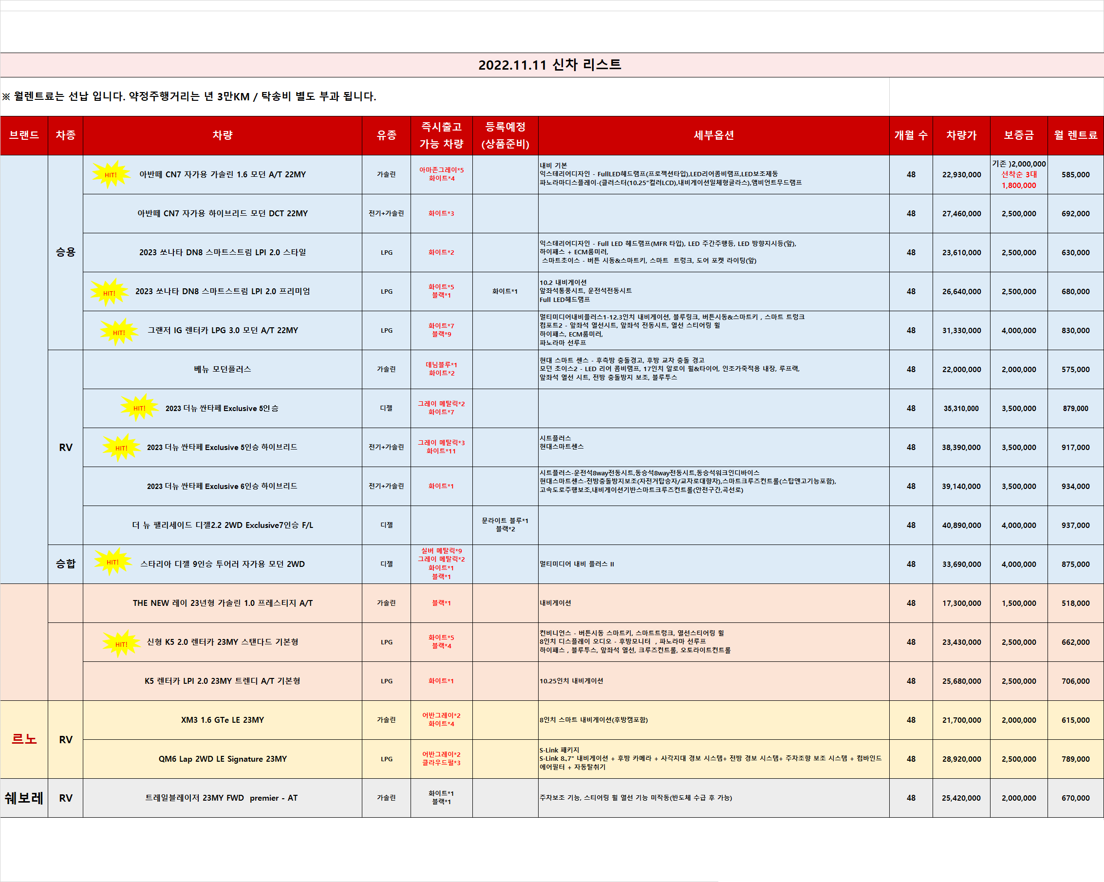Screen dimensions: 1104x882
Task: Select the RV cell in the 쉐보레 row
Action: click(x=66, y=798)
